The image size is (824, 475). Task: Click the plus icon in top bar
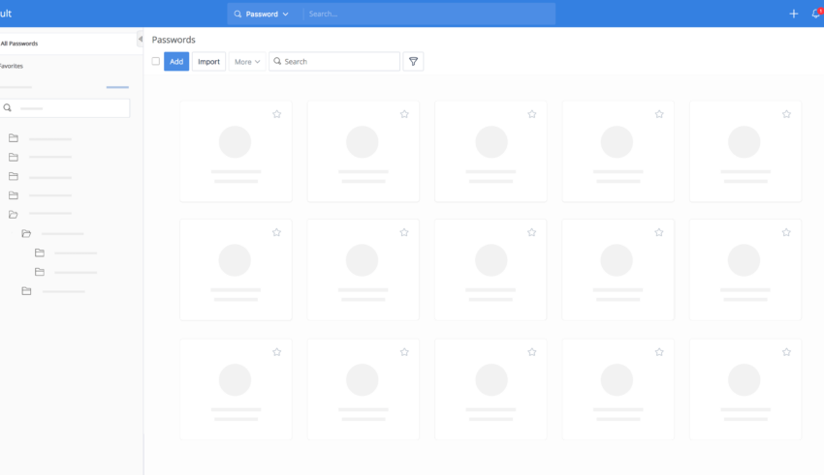click(794, 14)
